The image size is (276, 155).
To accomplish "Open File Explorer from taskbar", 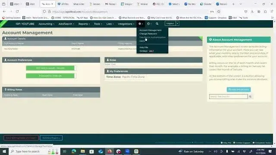I will pos(83,151).
